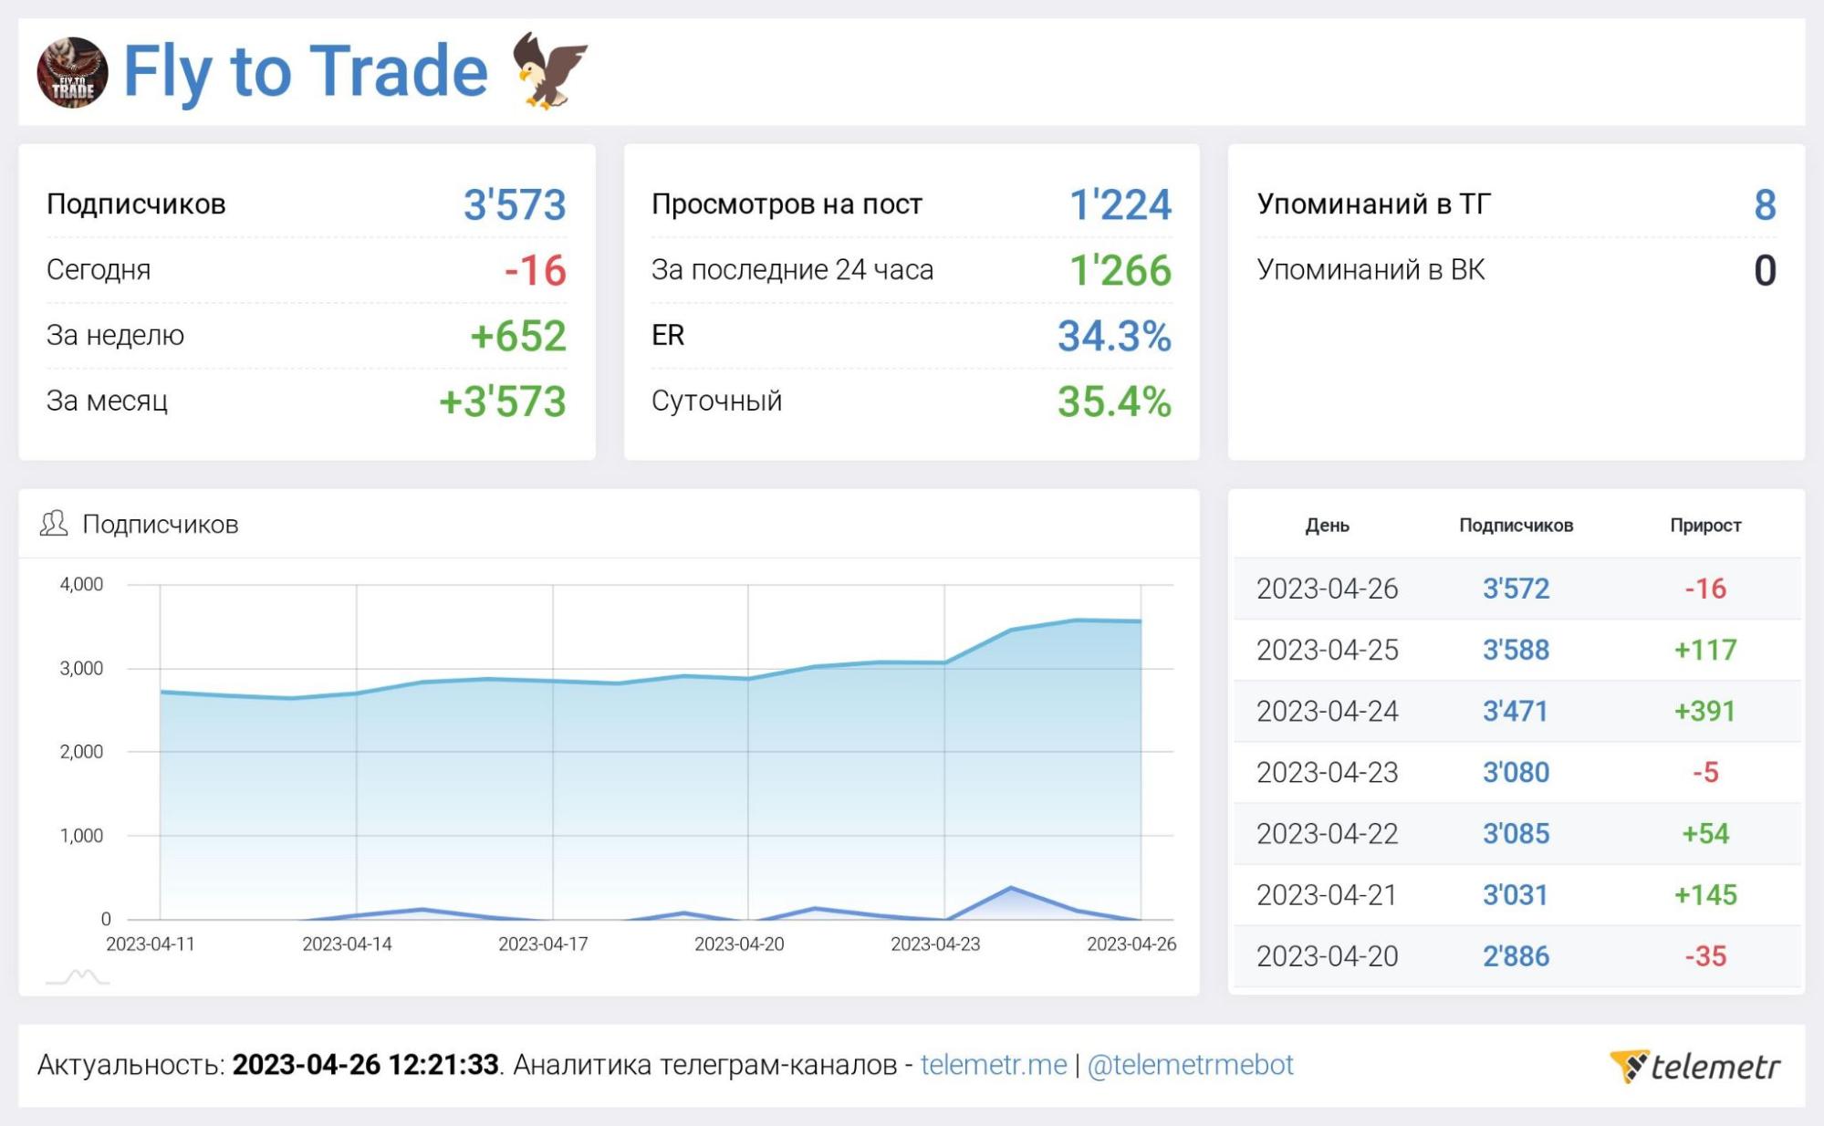The height and width of the screenshot is (1126, 1824).
Task: Click today's change value -16
Action: coord(536,270)
